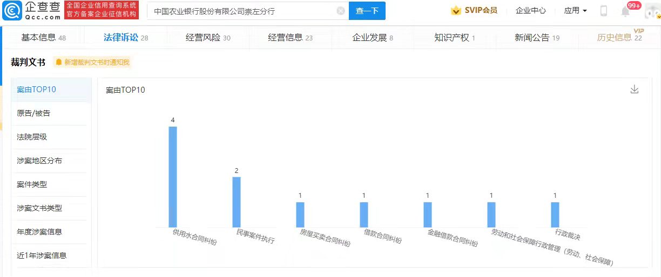Viewport: 661px width, 277px height.
Task: Switch to 知识产权 tab
Action: pos(455,37)
